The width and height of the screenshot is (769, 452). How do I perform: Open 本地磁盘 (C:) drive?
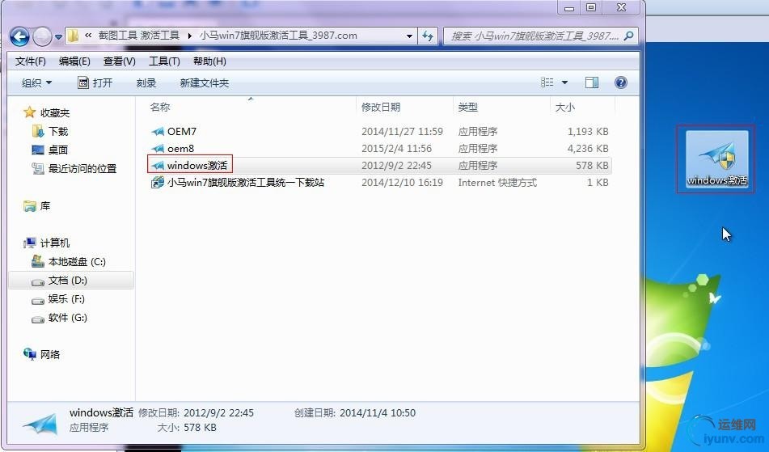[77, 261]
